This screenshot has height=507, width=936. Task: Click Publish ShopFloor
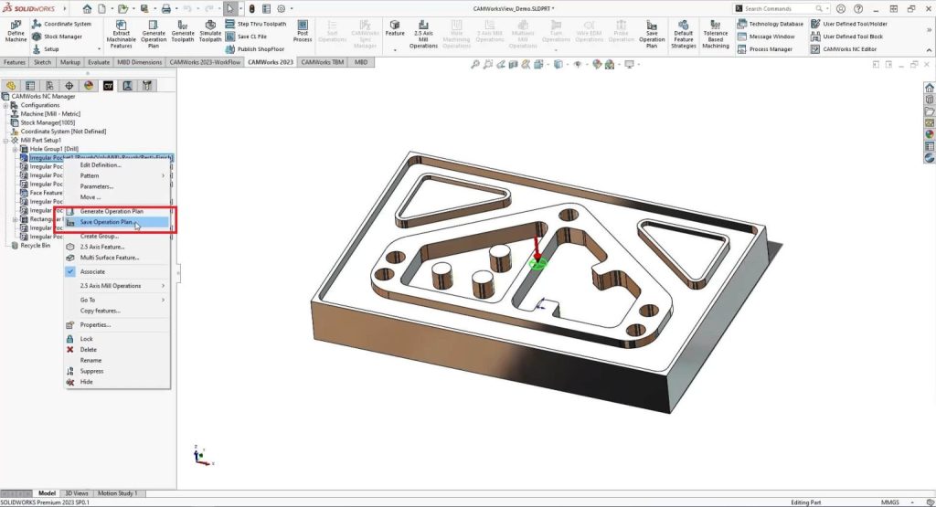255,49
